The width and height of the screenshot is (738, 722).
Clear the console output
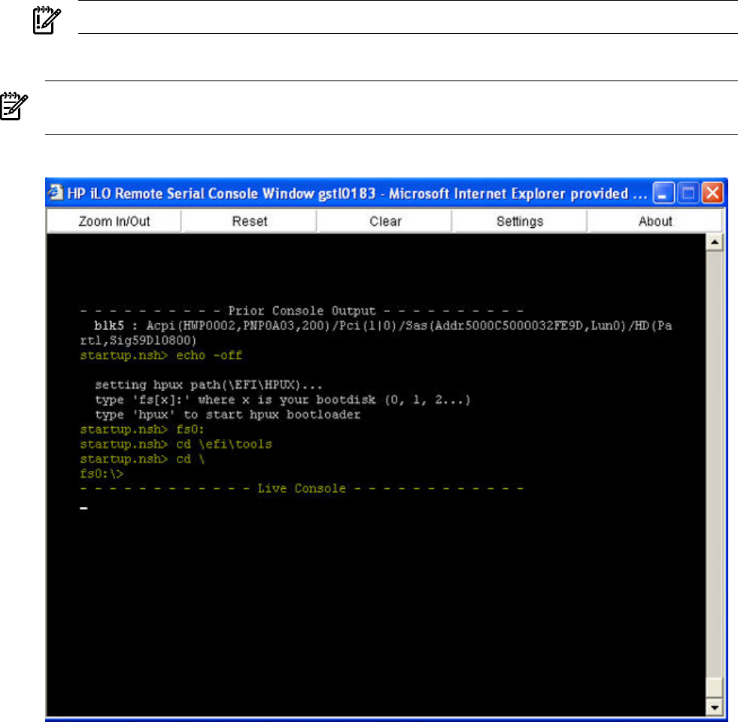click(x=385, y=221)
